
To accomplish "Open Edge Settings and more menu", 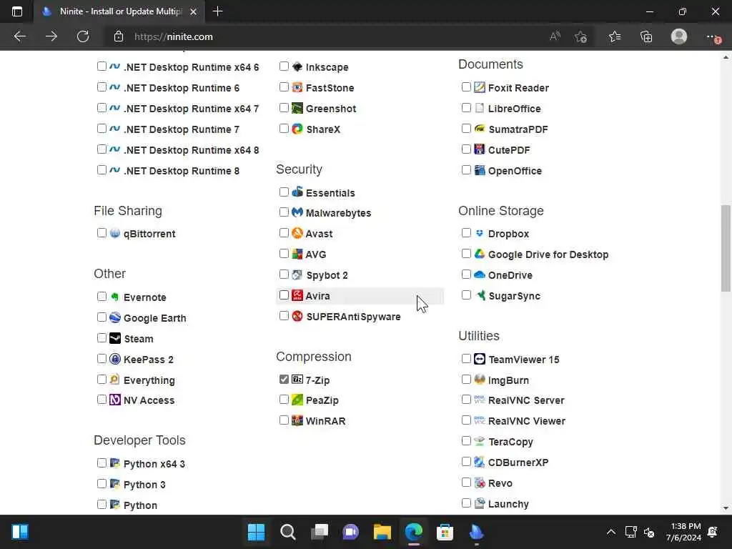I will coord(713,36).
